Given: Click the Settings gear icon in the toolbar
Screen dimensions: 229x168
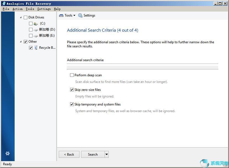Looking at the screenshot, I should (x=79, y=15).
